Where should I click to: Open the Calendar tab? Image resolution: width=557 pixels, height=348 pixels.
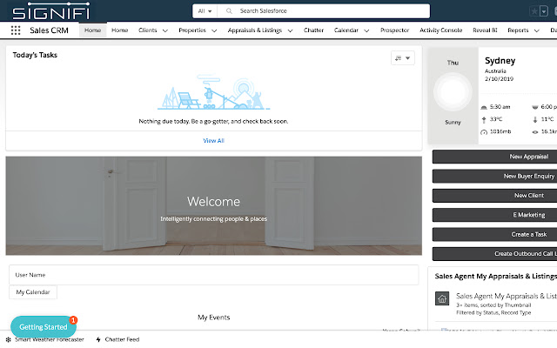346,30
